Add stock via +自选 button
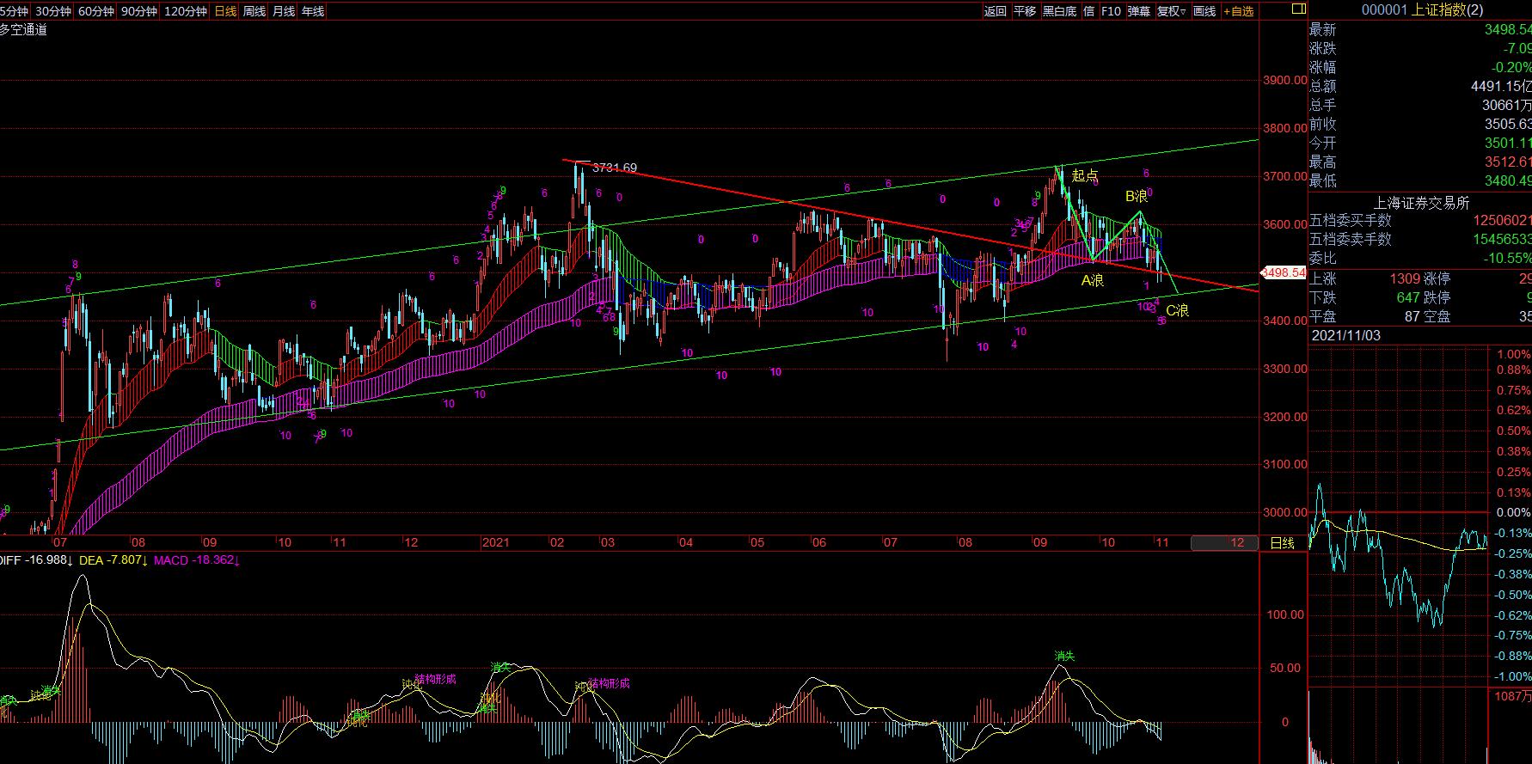The height and width of the screenshot is (764, 1532). click(x=1239, y=11)
